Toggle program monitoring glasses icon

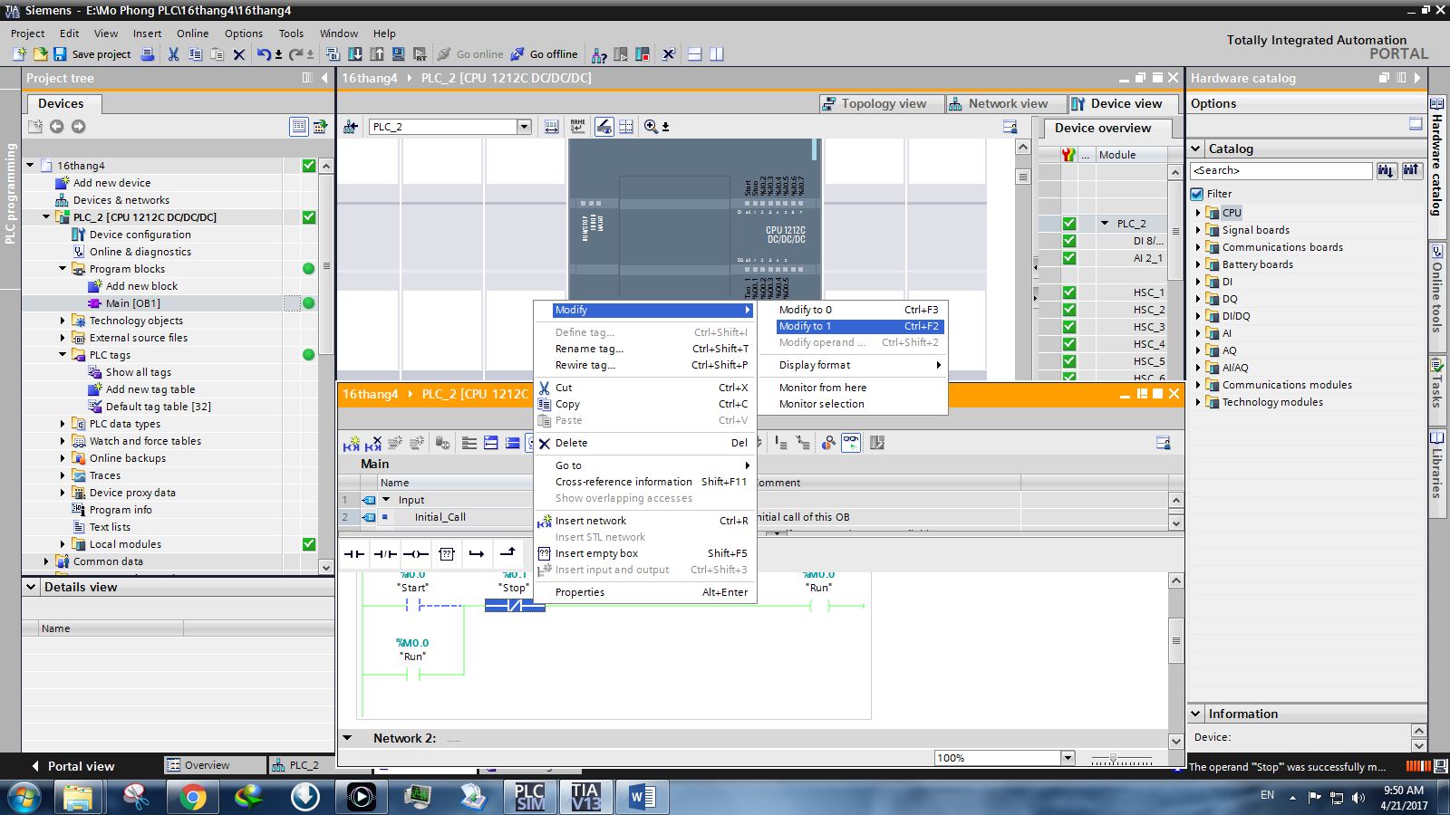pyautogui.click(x=851, y=443)
